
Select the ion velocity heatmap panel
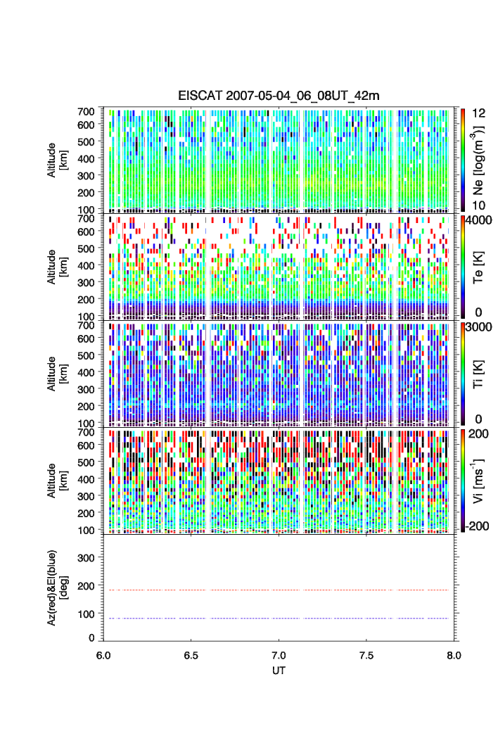tap(279, 481)
